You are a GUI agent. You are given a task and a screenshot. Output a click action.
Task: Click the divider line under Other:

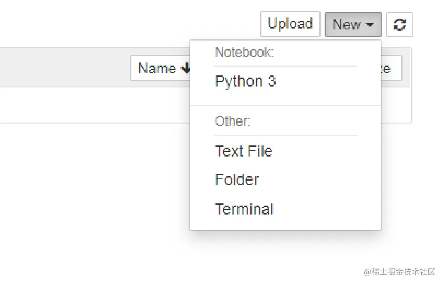pos(285,135)
